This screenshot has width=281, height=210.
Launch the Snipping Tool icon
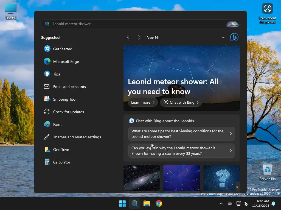tap(47, 99)
